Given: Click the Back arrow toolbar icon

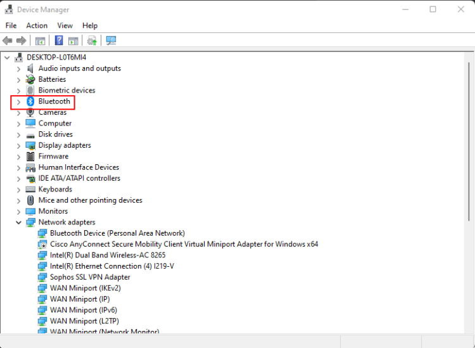Looking at the screenshot, I should [x=7, y=41].
